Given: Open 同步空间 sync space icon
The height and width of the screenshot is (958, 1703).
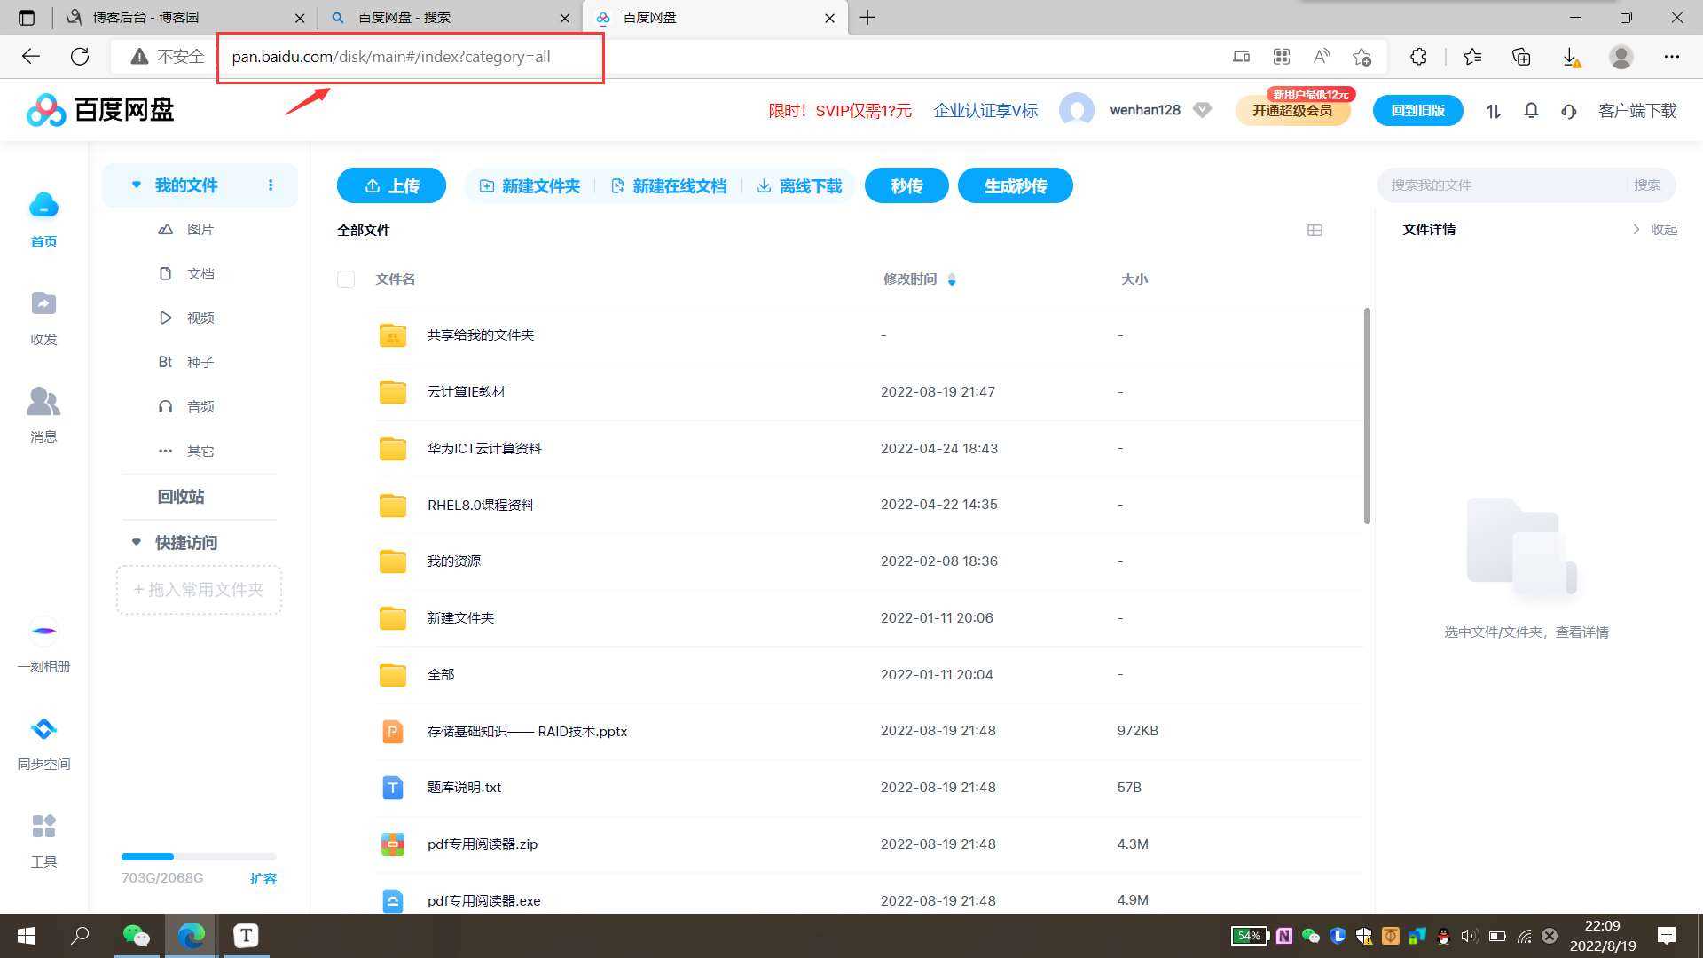Looking at the screenshot, I should (x=43, y=729).
